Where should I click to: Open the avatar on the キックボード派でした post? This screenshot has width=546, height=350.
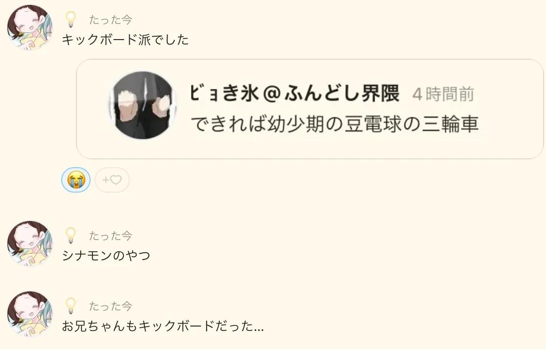[30, 27]
